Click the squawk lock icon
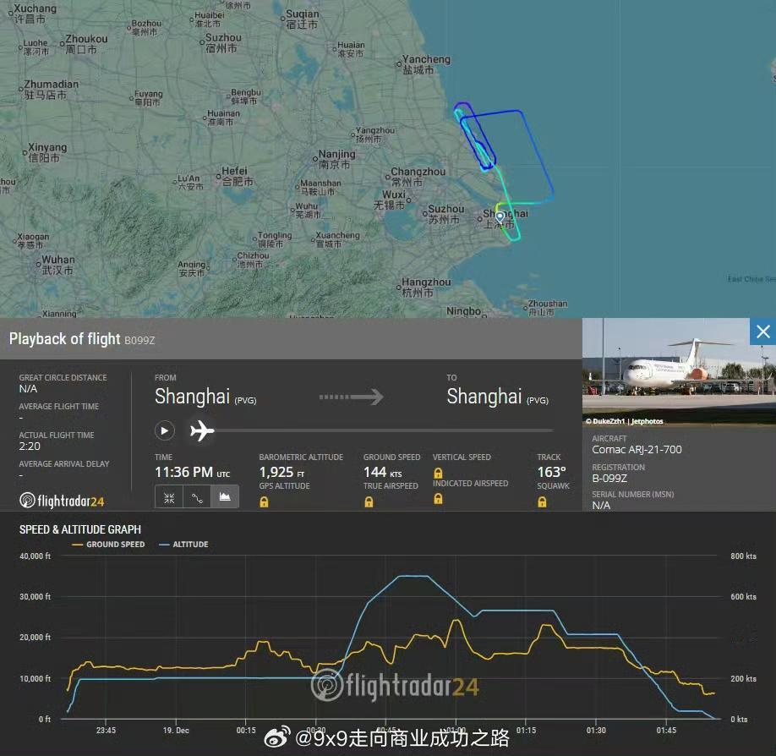This screenshot has height=756, width=776. tap(542, 502)
